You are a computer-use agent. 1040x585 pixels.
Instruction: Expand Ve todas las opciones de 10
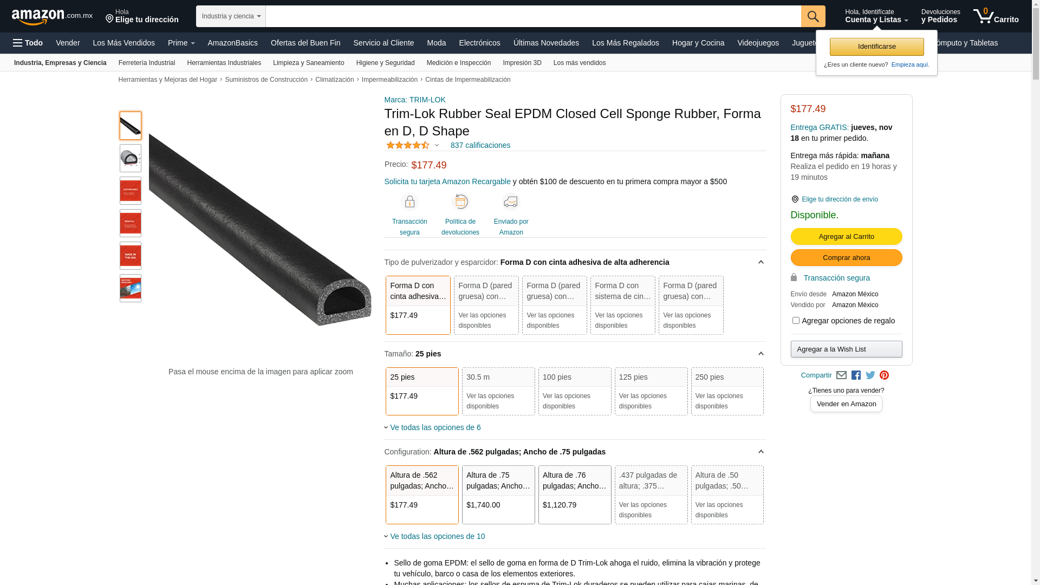437,536
